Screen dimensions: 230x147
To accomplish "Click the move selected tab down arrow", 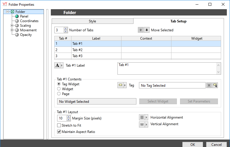I will (x=147, y=30).
